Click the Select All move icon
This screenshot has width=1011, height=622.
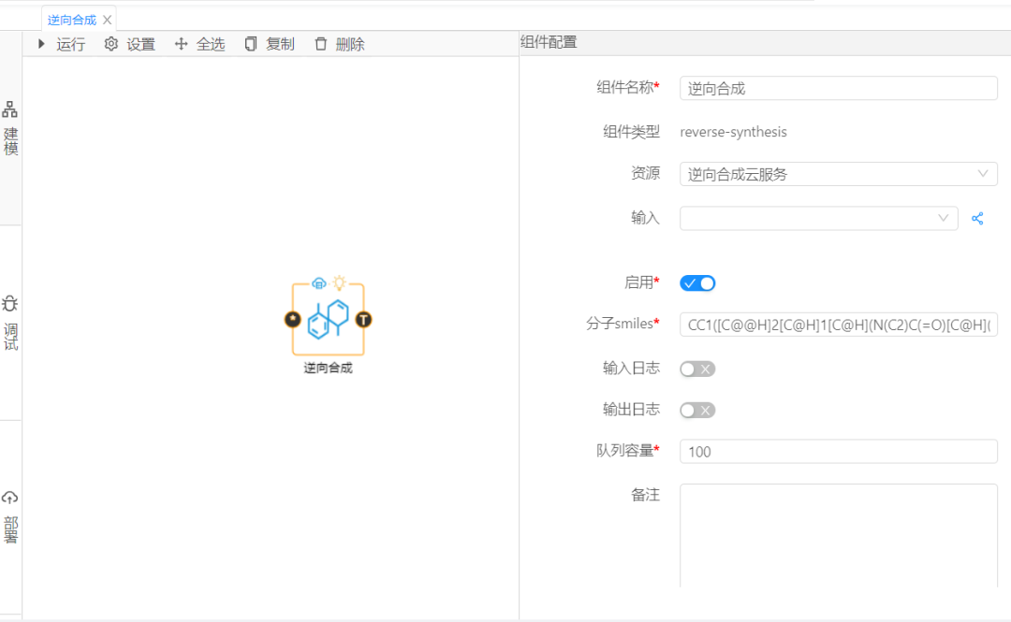click(182, 44)
